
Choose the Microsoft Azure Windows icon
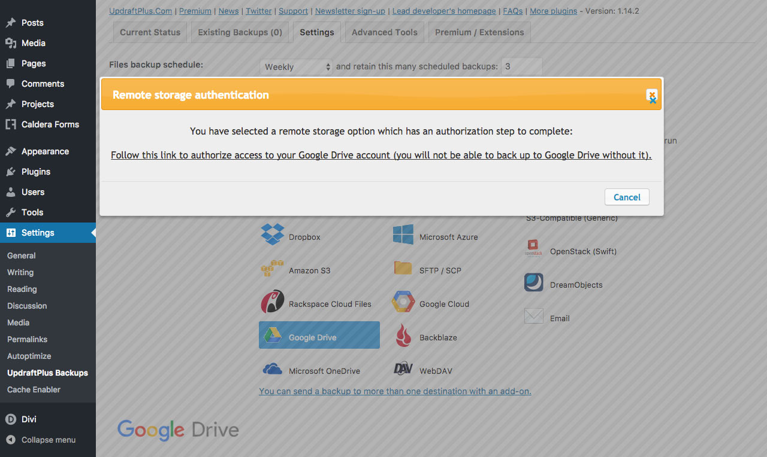(403, 234)
